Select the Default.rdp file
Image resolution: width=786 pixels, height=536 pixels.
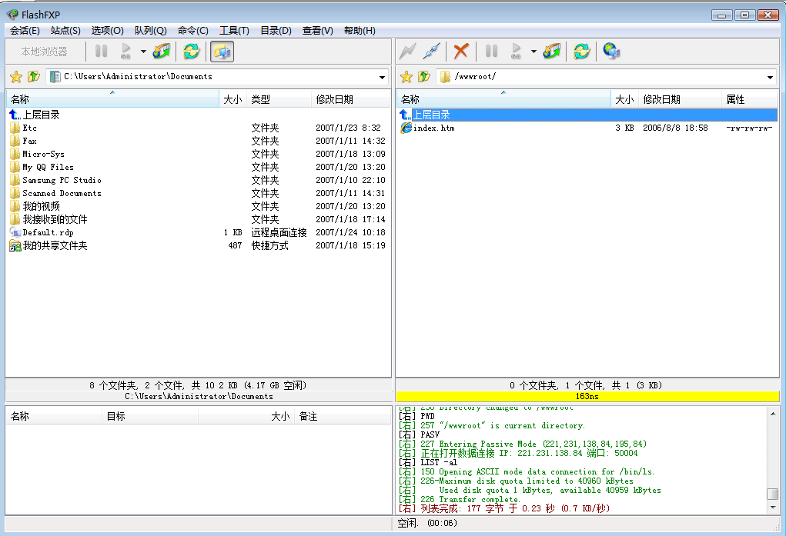tap(48, 232)
